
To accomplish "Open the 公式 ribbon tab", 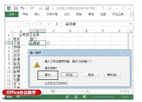I will [x=67, y=14].
